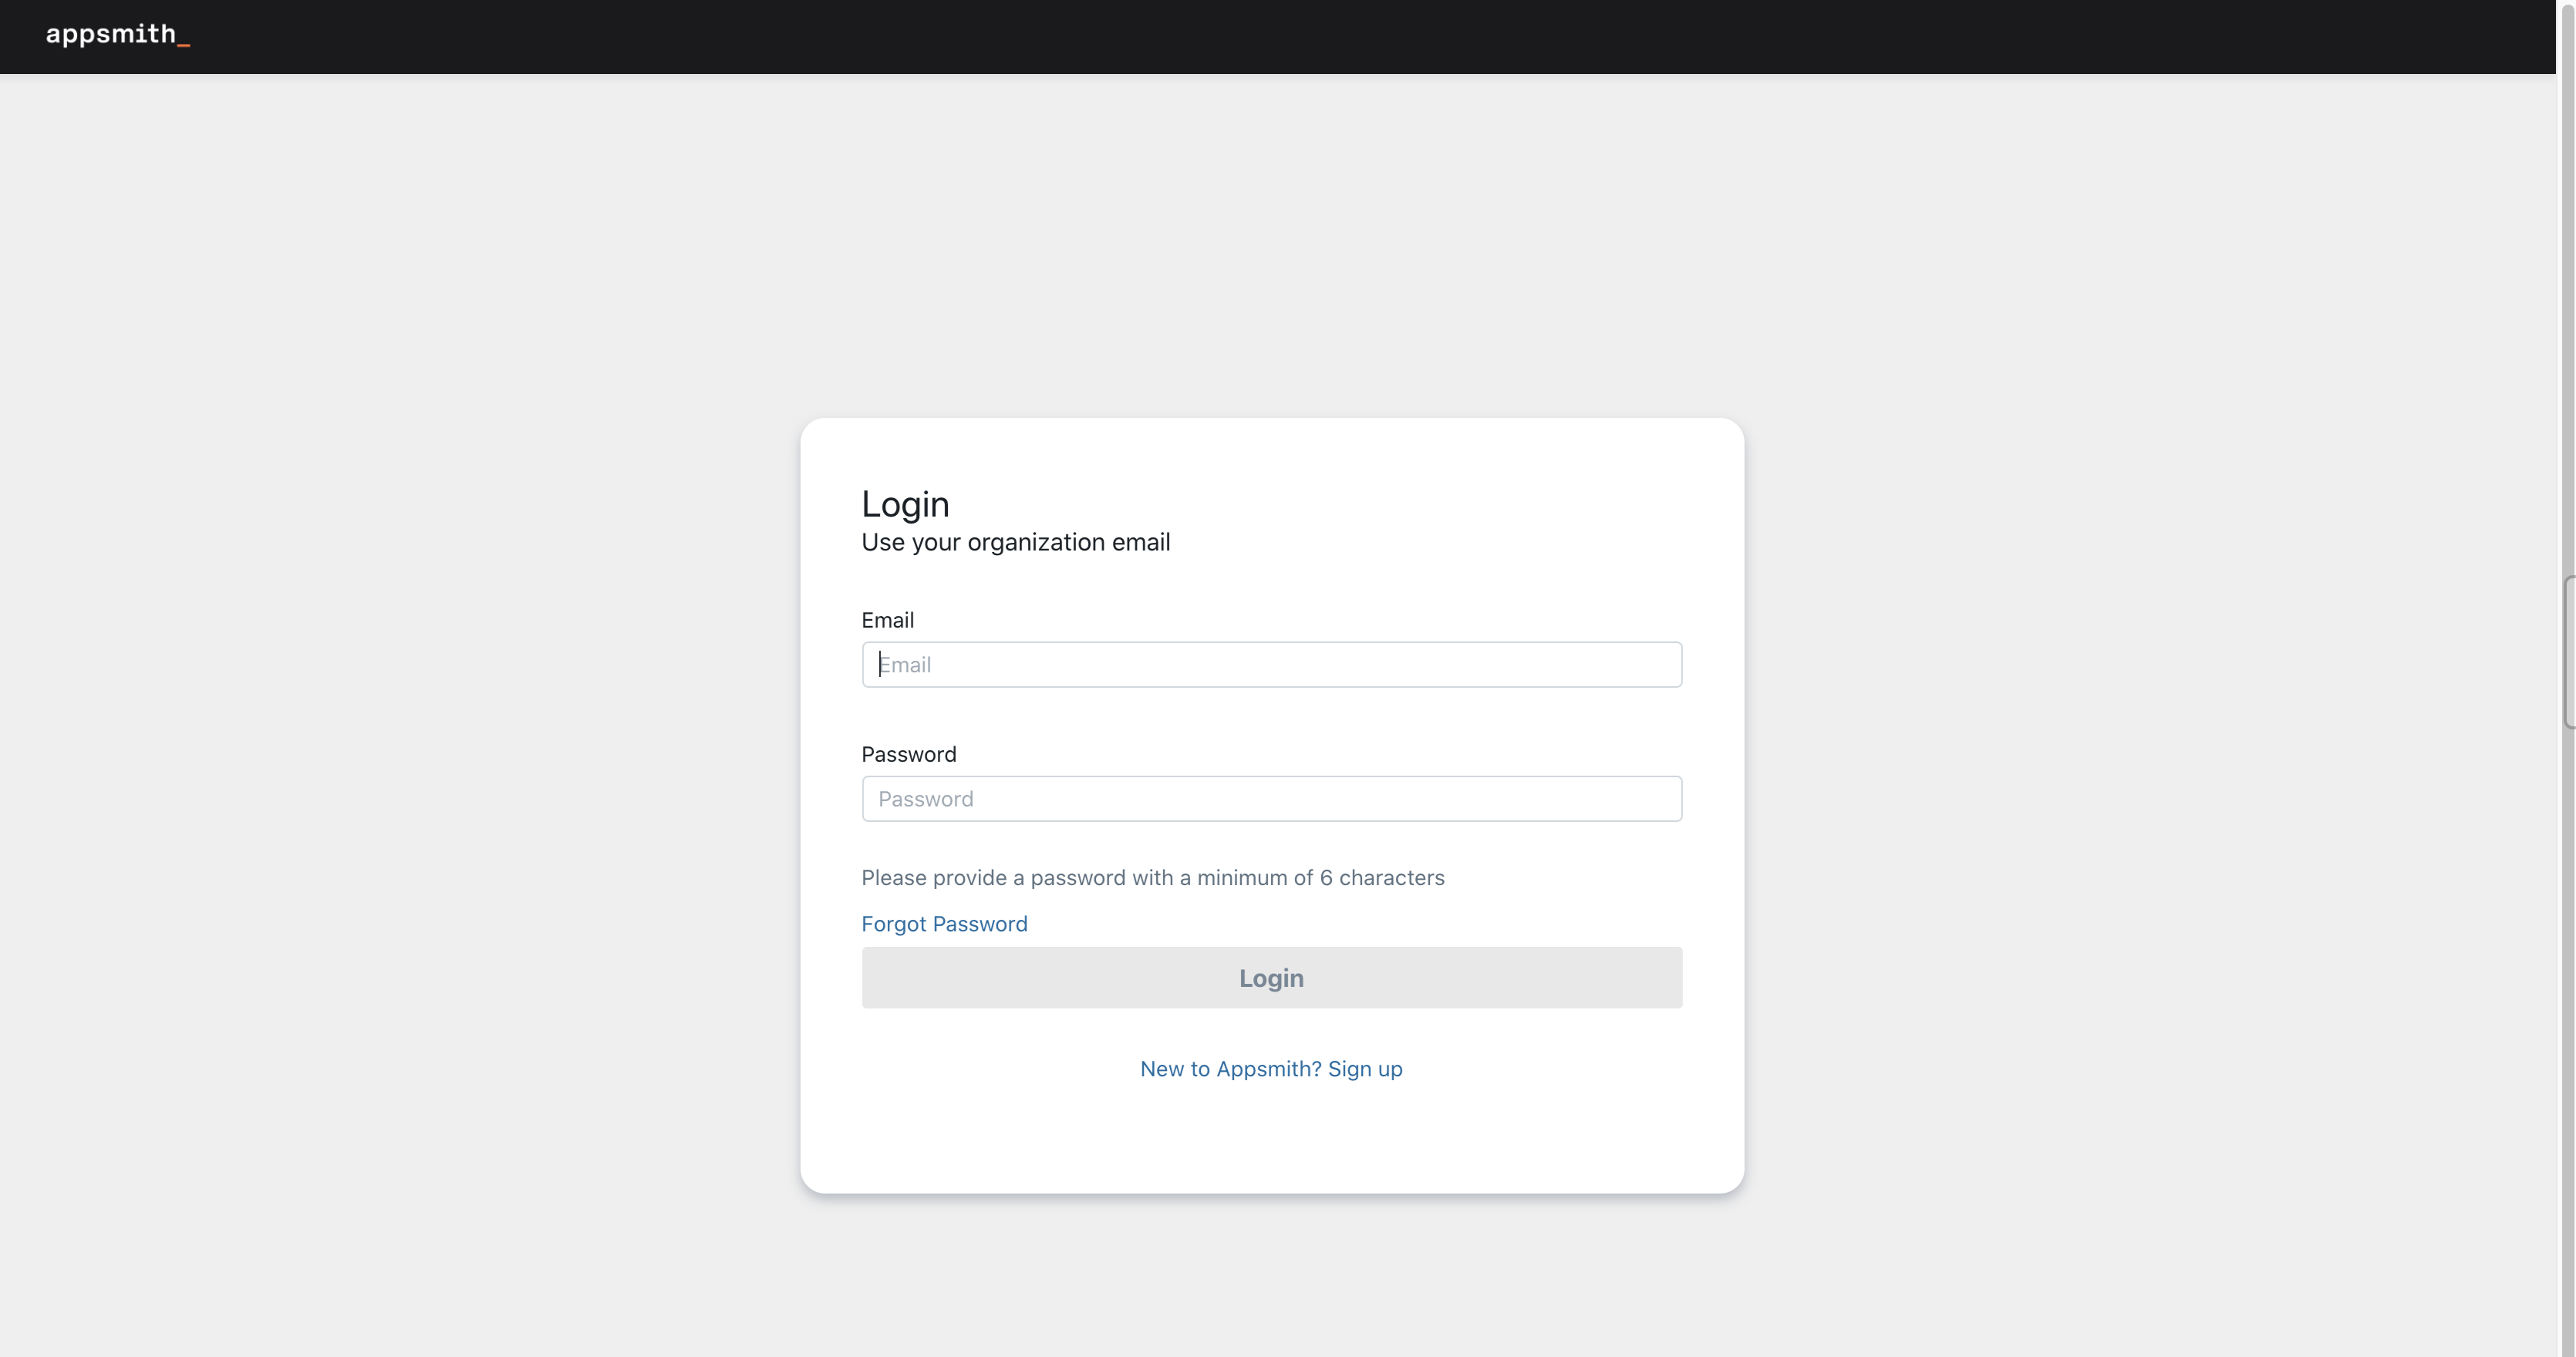This screenshot has height=1357, width=2576.
Task: Focus the Password input field
Action: click(1271, 799)
